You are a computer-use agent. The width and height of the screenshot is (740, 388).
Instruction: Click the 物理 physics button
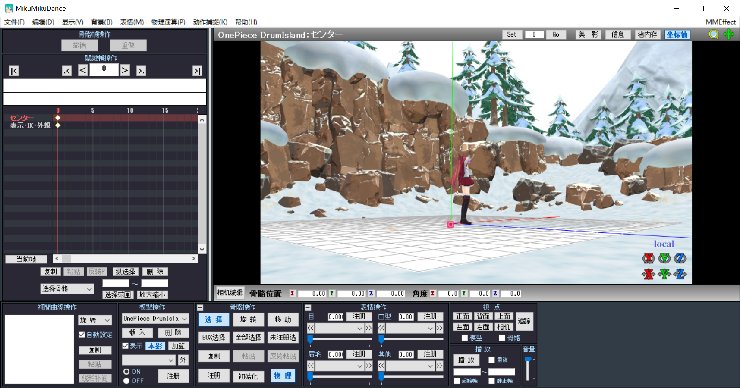click(283, 375)
